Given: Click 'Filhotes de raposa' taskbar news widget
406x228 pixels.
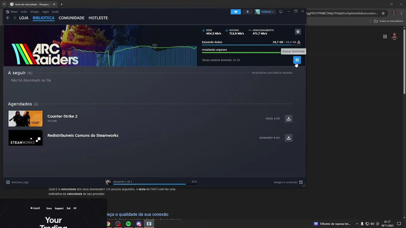Looking at the screenshot, I should coord(332,224).
